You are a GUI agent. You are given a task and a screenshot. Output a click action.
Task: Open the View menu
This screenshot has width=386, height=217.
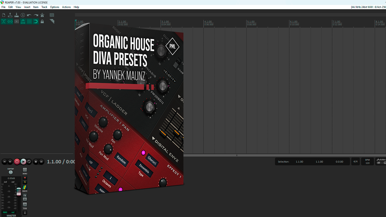pos(18,7)
